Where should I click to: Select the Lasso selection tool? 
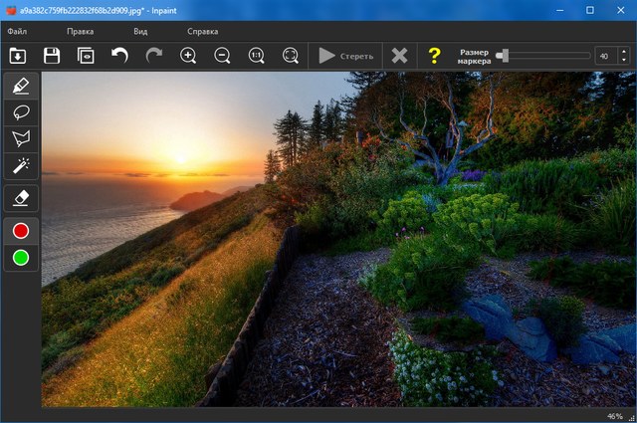point(20,112)
